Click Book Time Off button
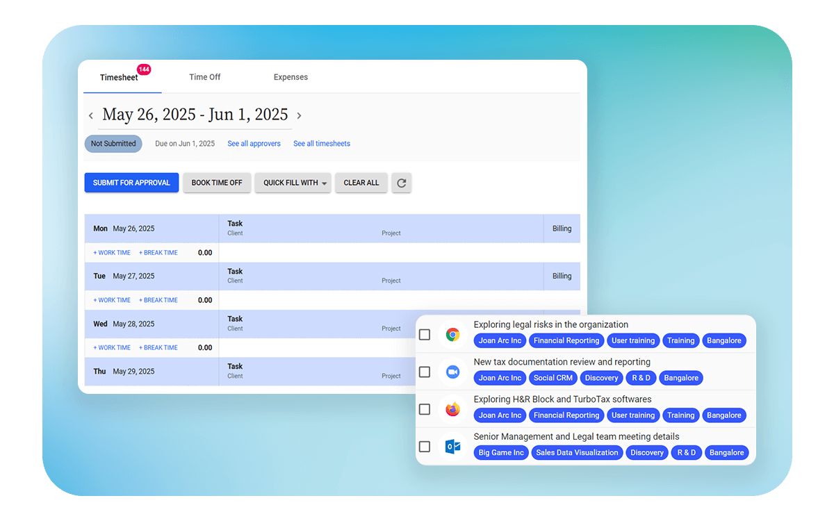834x521 pixels. coord(217,183)
